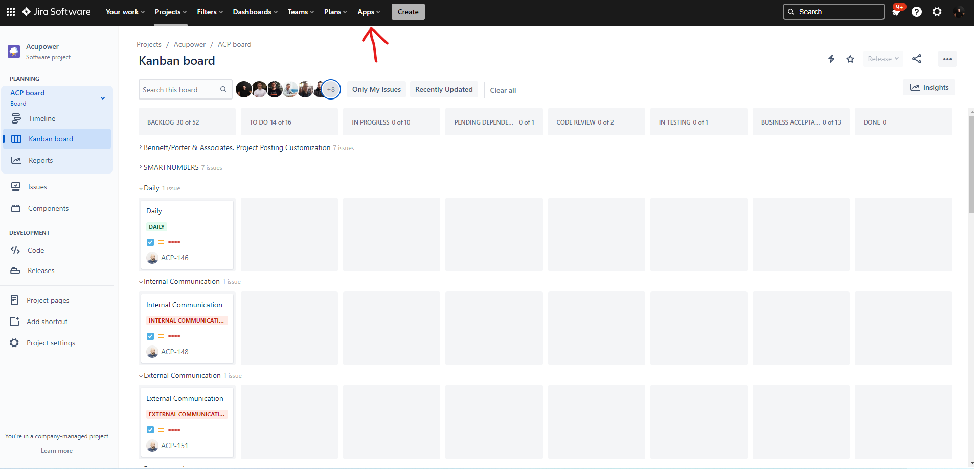Toggle the Recently Updated filter
Viewport: 974px width, 469px height.
tap(444, 89)
